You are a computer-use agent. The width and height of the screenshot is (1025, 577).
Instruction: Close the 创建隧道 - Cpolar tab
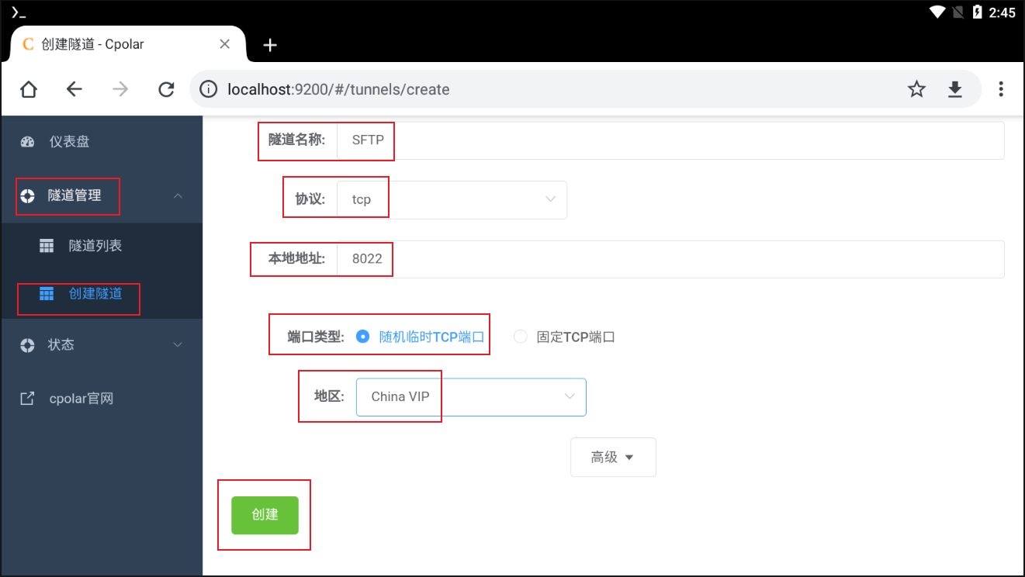click(x=225, y=44)
